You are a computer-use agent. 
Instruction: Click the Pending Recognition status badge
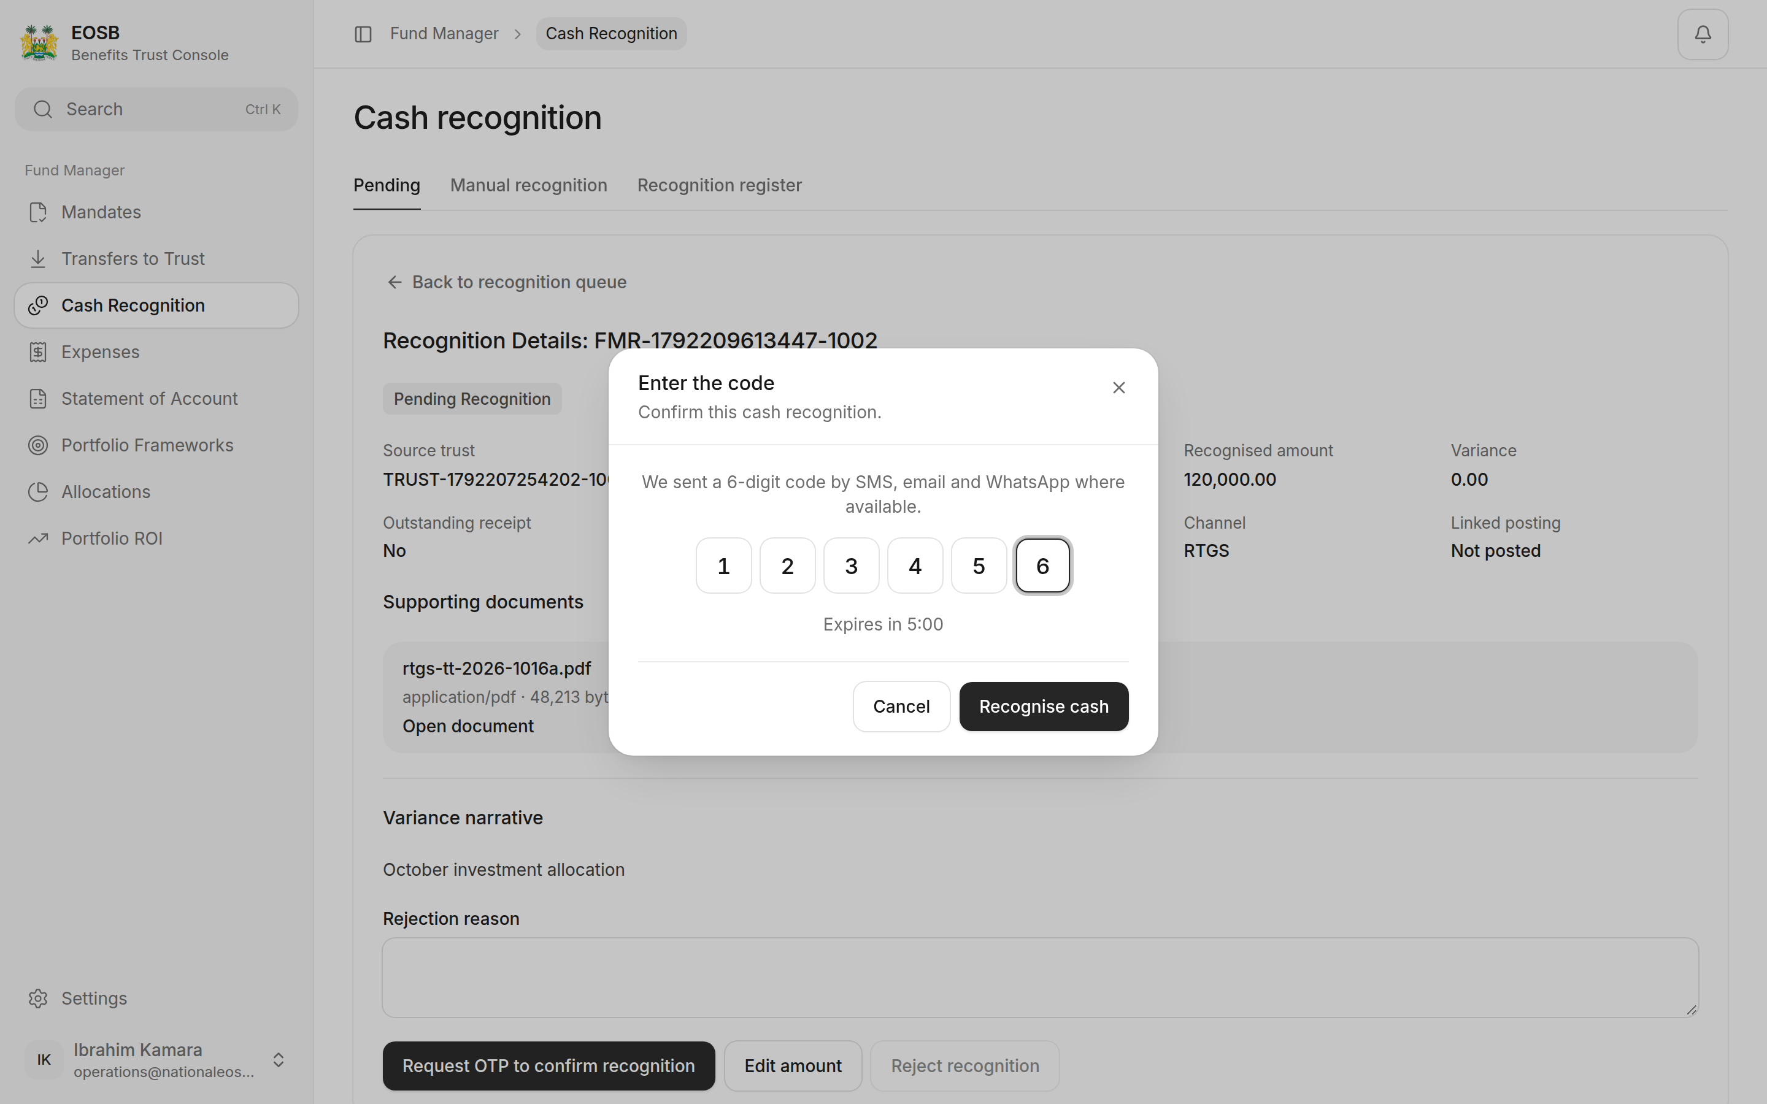(x=472, y=399)
